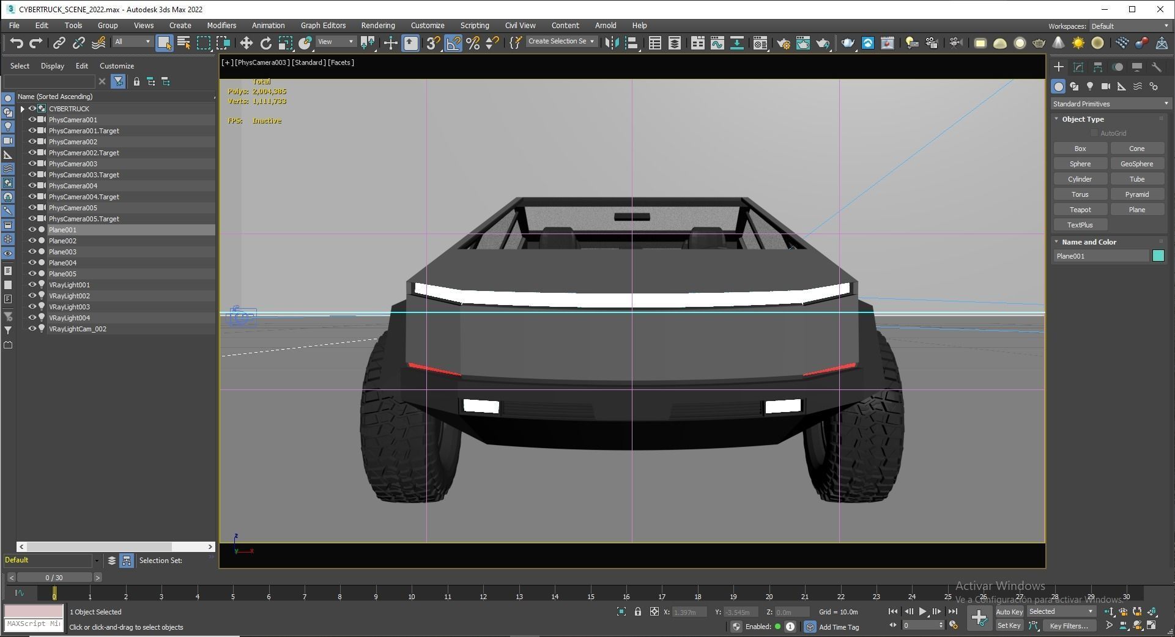This screenshot has width=1175, height=637.
Task: Activate the Select and Link tool
Action: (x=59, y=43)
